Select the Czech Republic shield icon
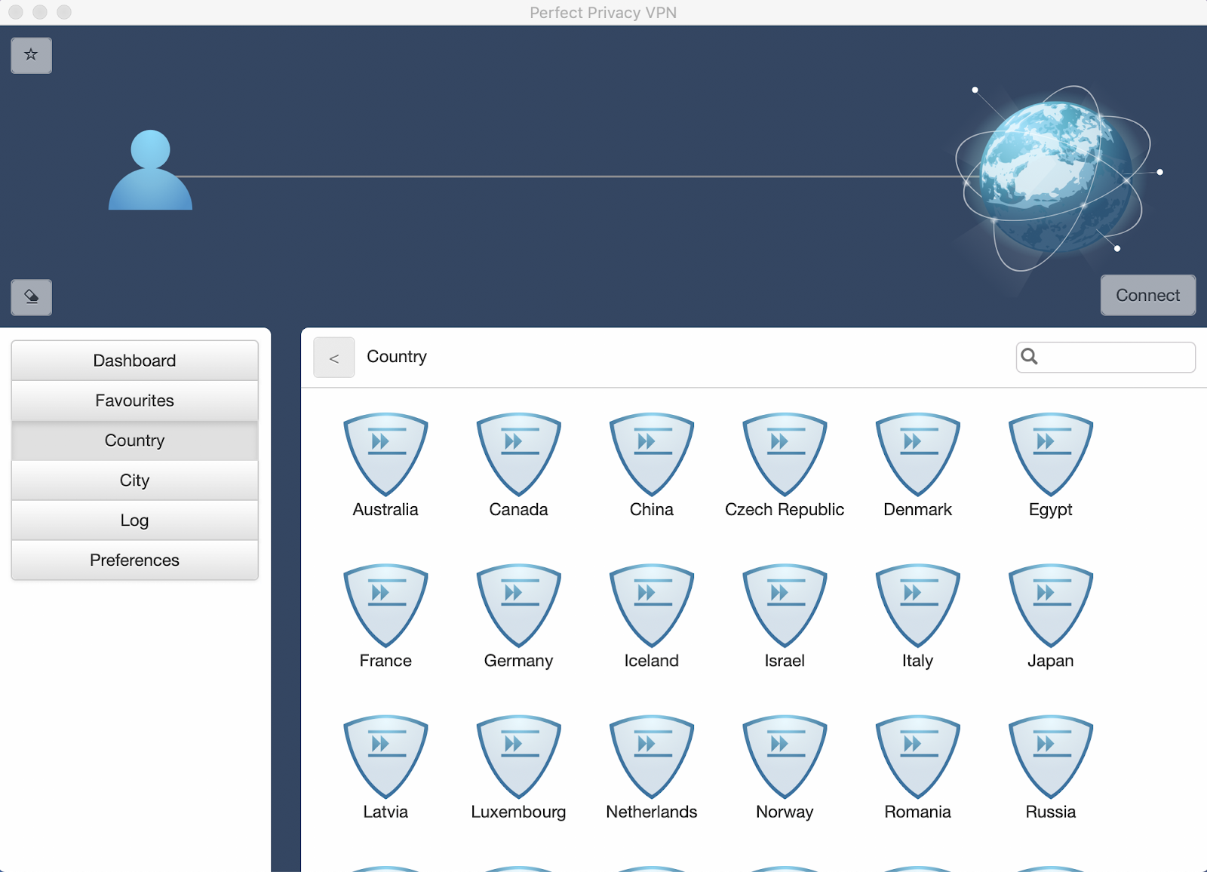1207x872 pixels. pos(785,454)
